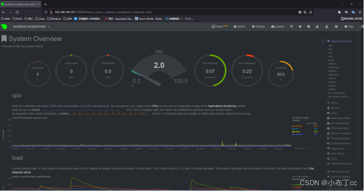This screenshot has width=364, height=191.
Task: Open a new browser tab
Action: click(x=45, y=4)
